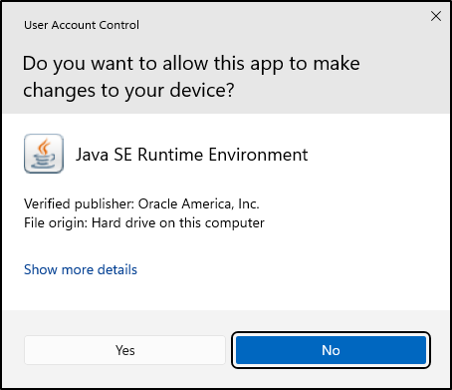Click No to deny changes
This screenshot has width=452, height=390.
pos(331,350)
